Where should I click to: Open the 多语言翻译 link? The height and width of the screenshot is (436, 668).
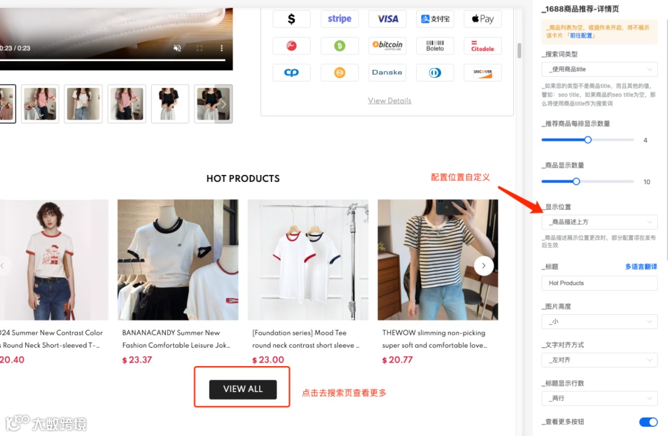coord(641,267)
